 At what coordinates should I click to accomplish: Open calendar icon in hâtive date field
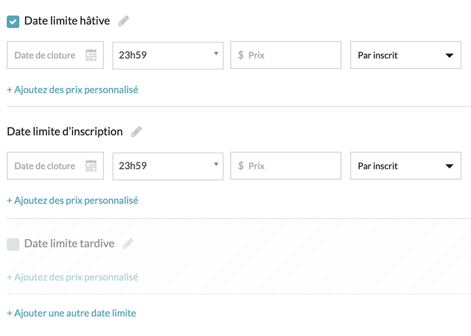[x=91, y=55]
